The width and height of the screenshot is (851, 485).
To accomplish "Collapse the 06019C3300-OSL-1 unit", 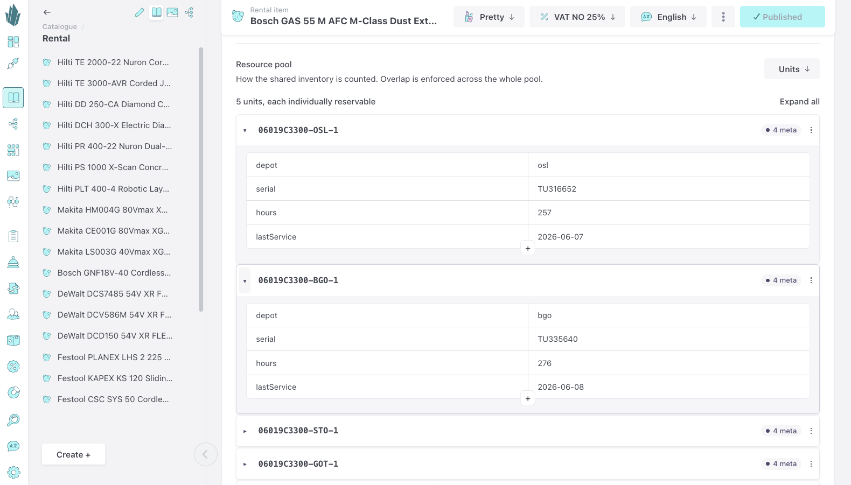I will 245,130.
